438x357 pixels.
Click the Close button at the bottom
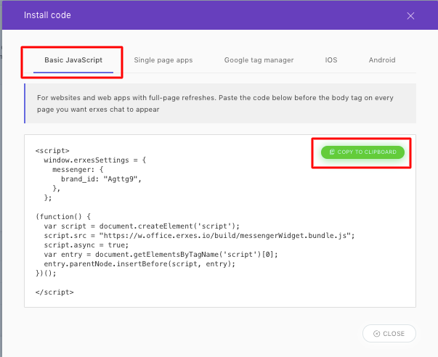[389, 333]
